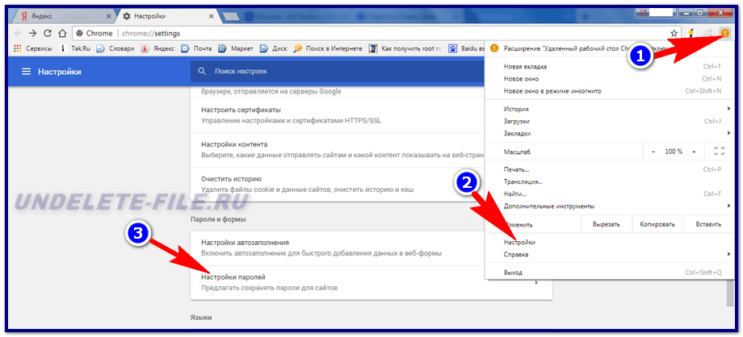Reload the page with the refresh icon

pos(48,33)
